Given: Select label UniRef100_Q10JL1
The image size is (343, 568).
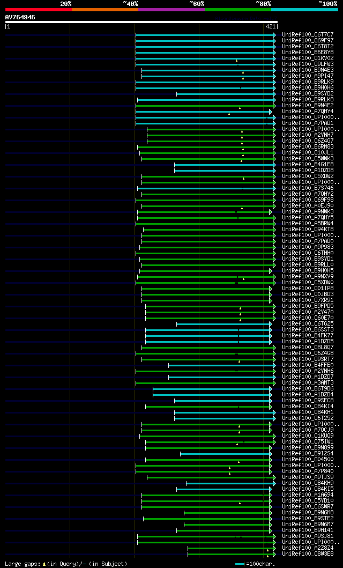Looking at the screenshot, I should 308,153.
